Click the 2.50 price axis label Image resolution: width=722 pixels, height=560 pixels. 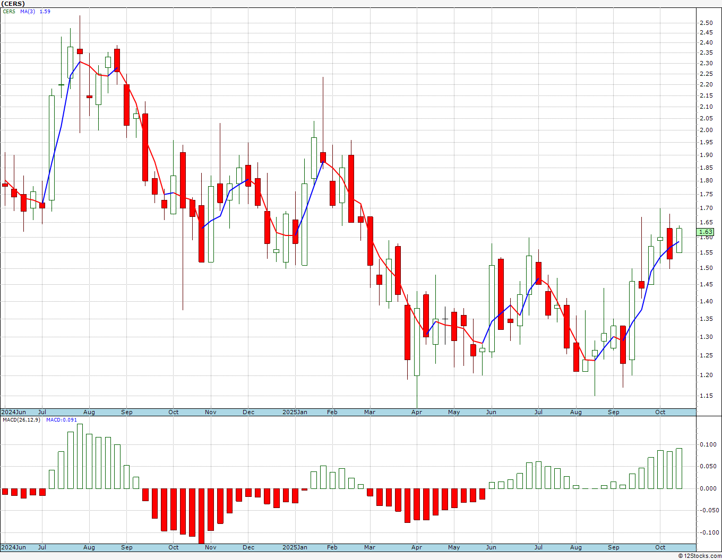click(x=706, y=23)
